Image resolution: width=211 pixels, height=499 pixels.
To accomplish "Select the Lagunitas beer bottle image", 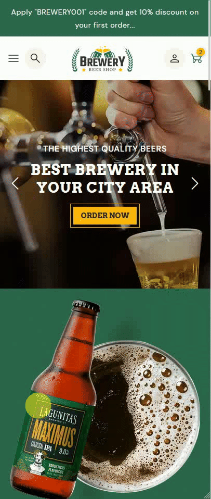I will [56, 399].
